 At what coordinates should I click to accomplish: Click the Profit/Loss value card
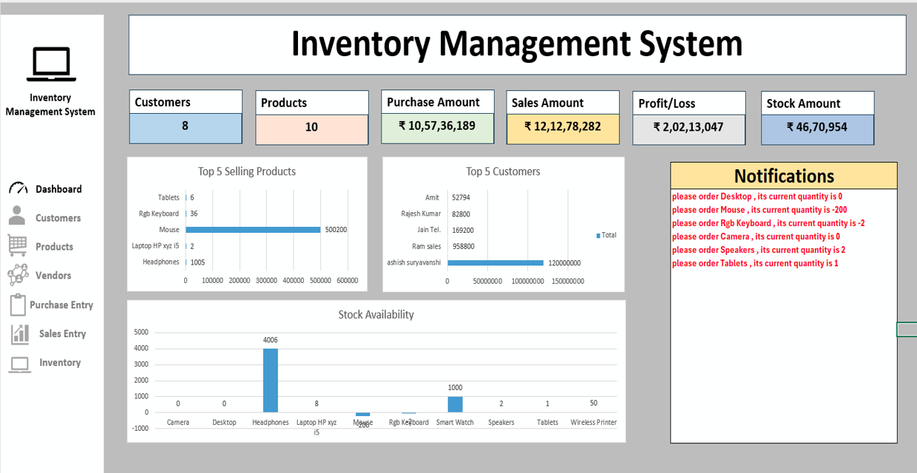688,129
